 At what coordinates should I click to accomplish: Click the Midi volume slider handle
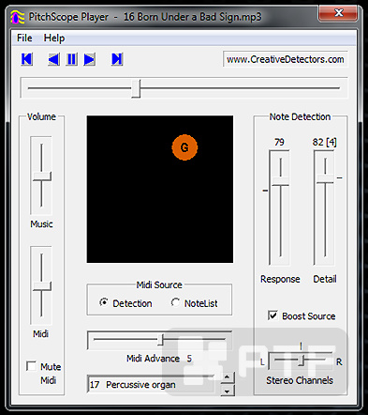pos(42,286)
